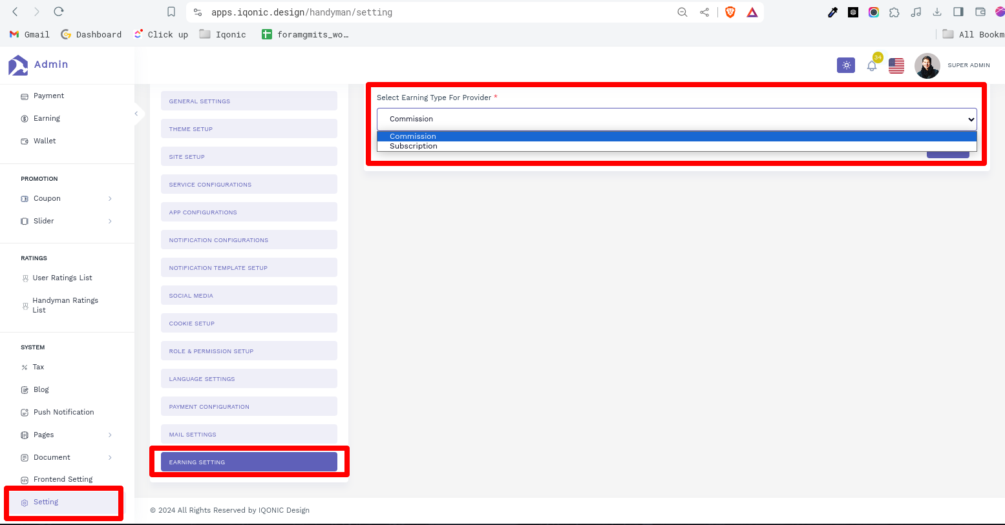
Task: Collapse the sidebar with the chevron handle
Action: point(136,114)
